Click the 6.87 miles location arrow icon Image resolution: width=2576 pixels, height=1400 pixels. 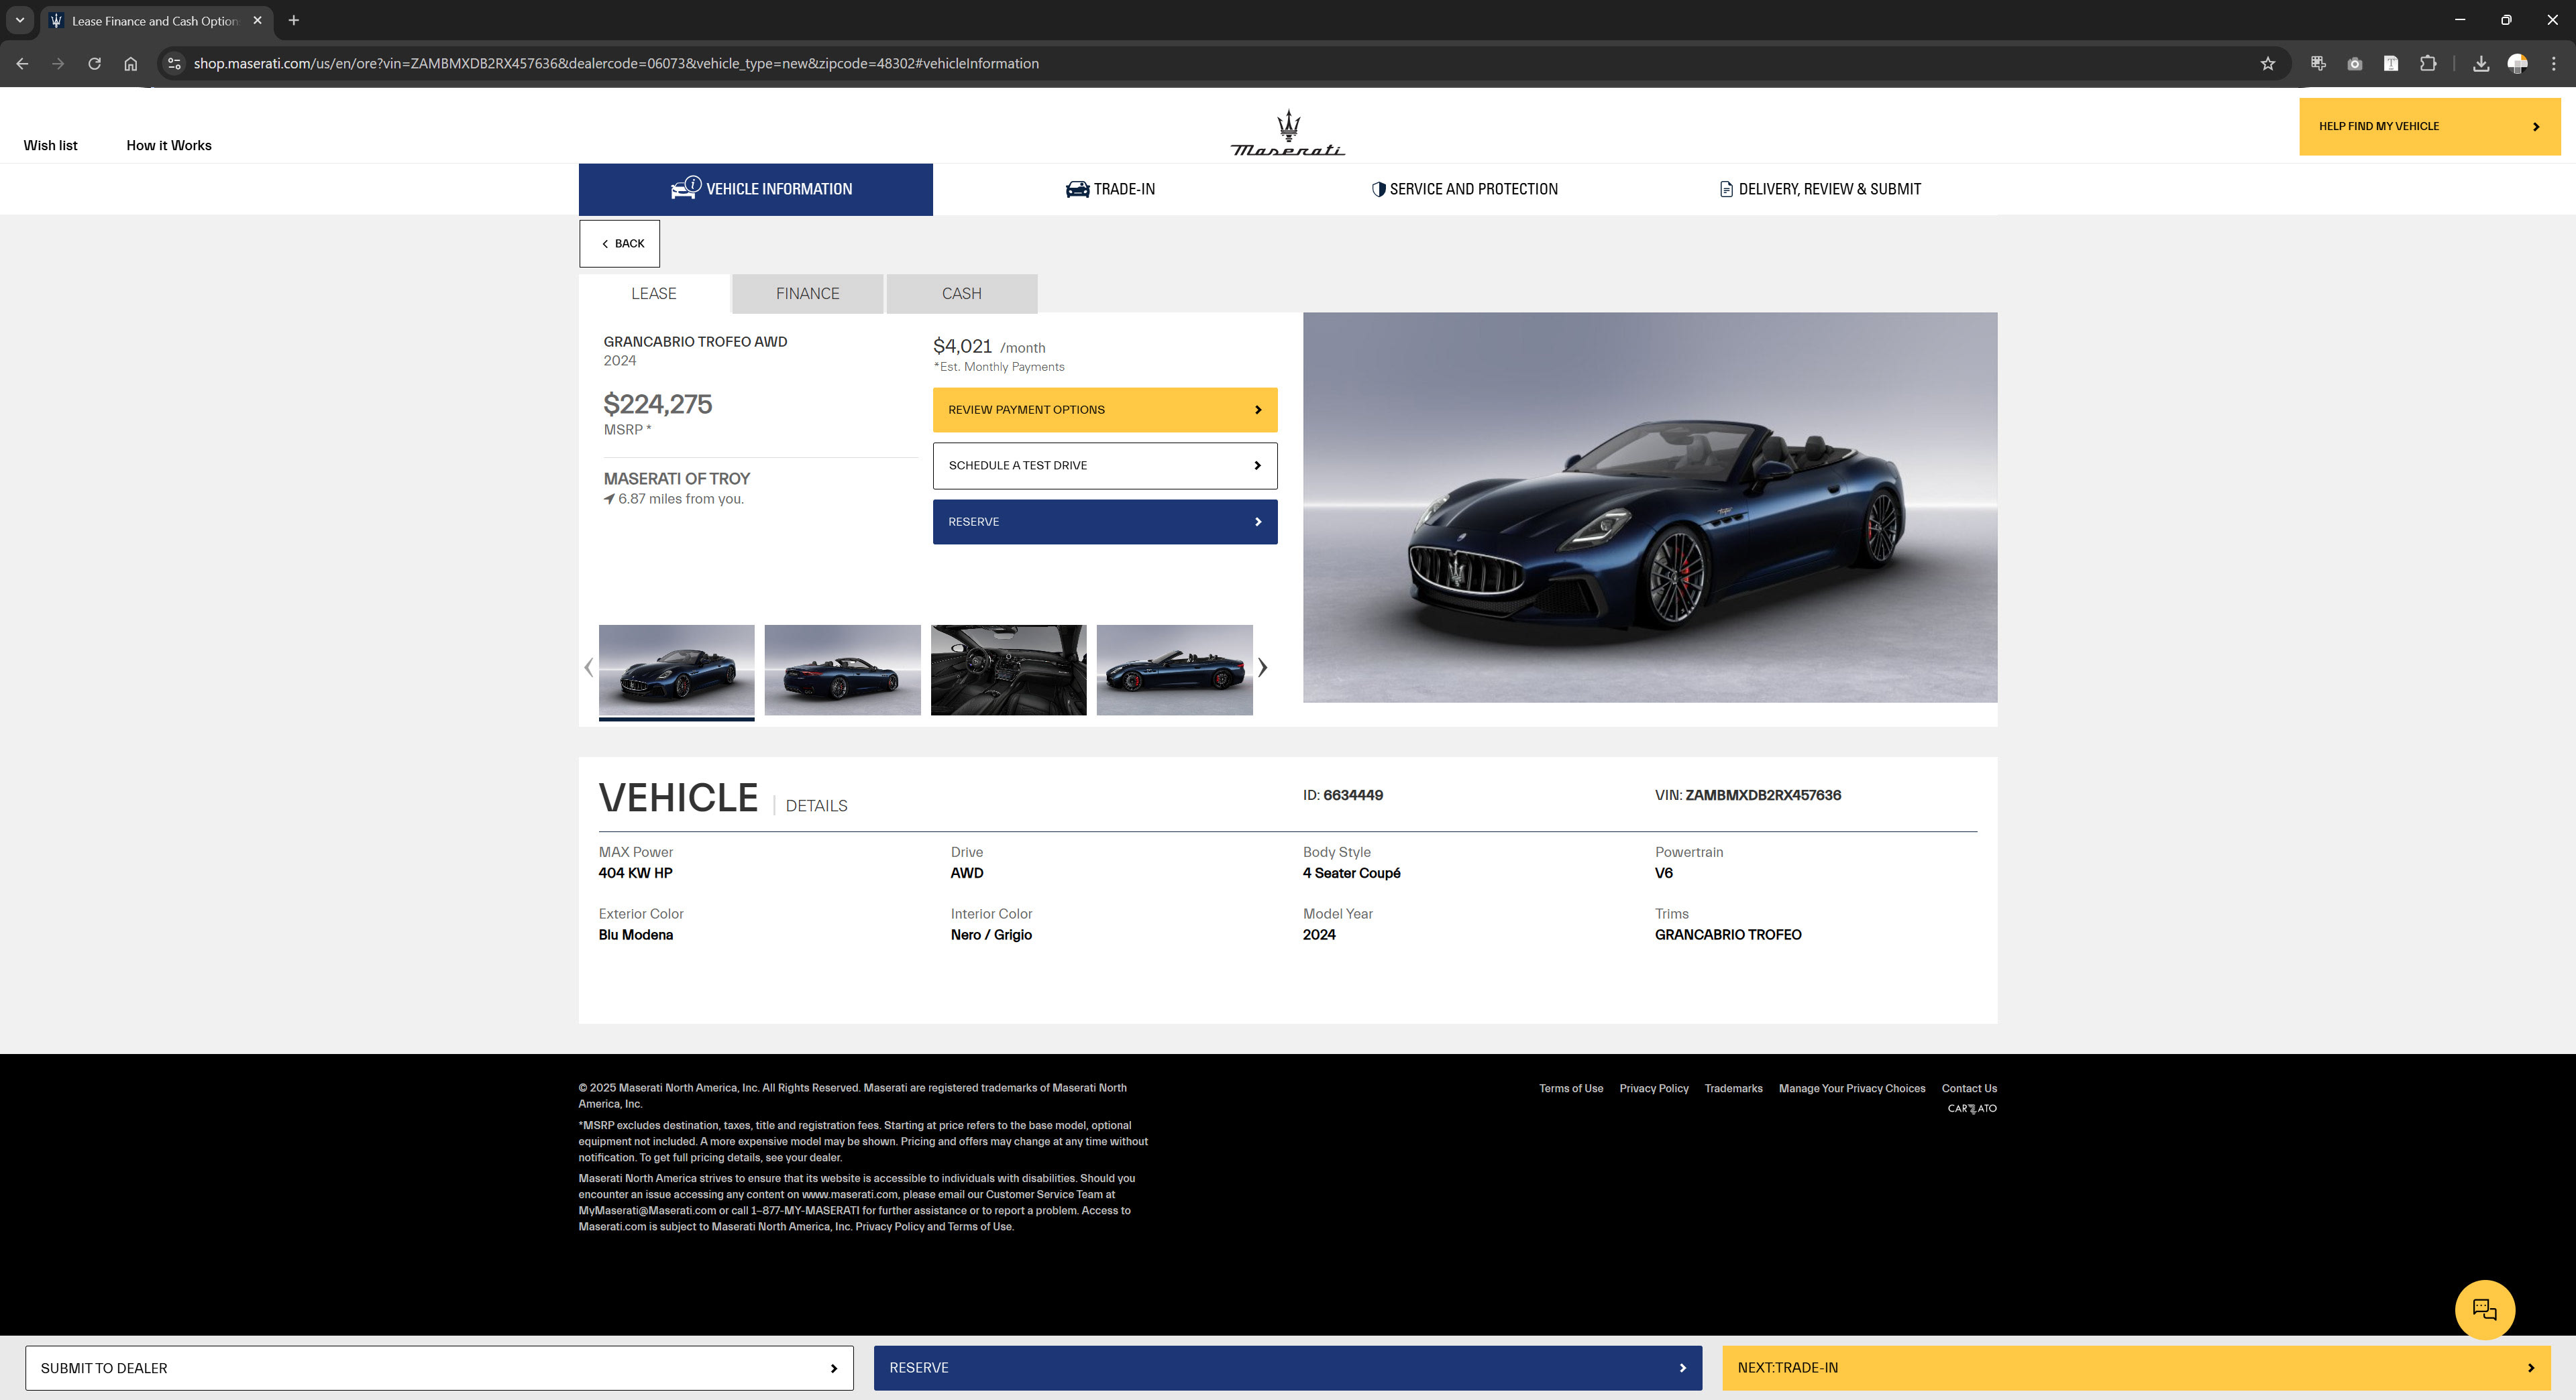[x=609, y=499]
